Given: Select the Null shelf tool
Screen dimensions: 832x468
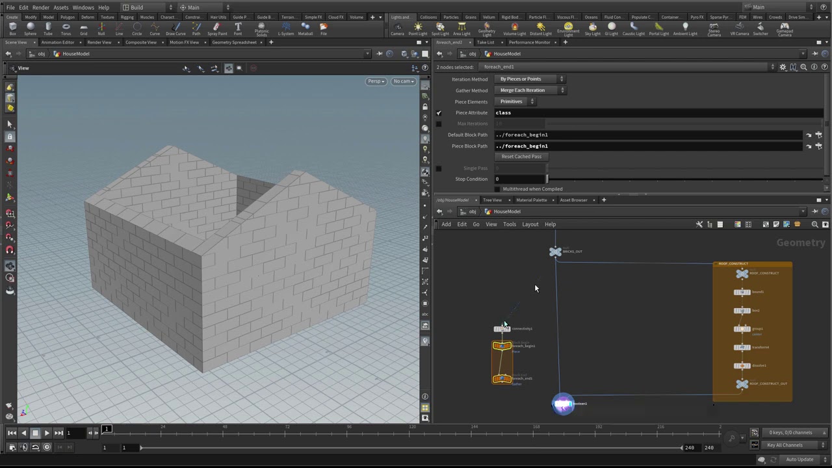Looking at the screenshot, I should tap(101, 29).
